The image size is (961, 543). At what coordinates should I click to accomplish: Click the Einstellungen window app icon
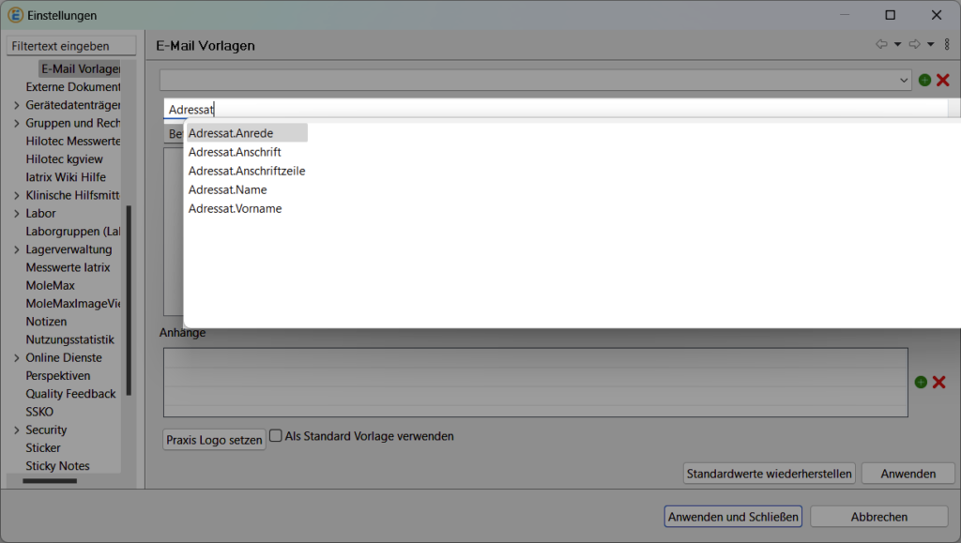[x=15, y=15]
